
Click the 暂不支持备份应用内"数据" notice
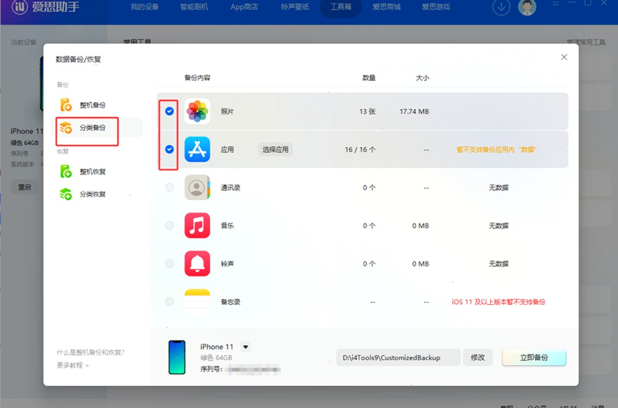click(496, 149)
